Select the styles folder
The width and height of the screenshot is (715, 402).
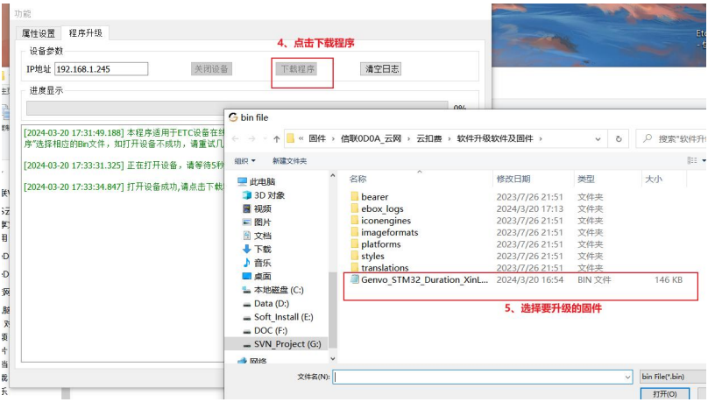(372, 256)
